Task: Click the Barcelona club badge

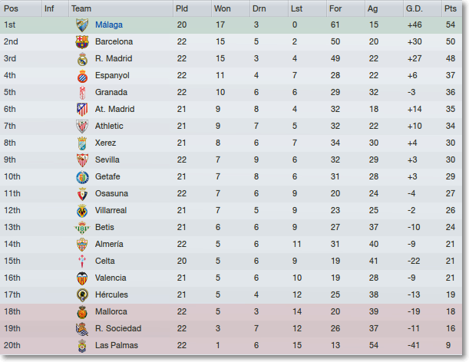Action: 82,42
